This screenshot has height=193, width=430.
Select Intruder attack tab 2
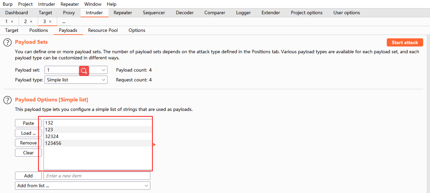coord(25,21)
